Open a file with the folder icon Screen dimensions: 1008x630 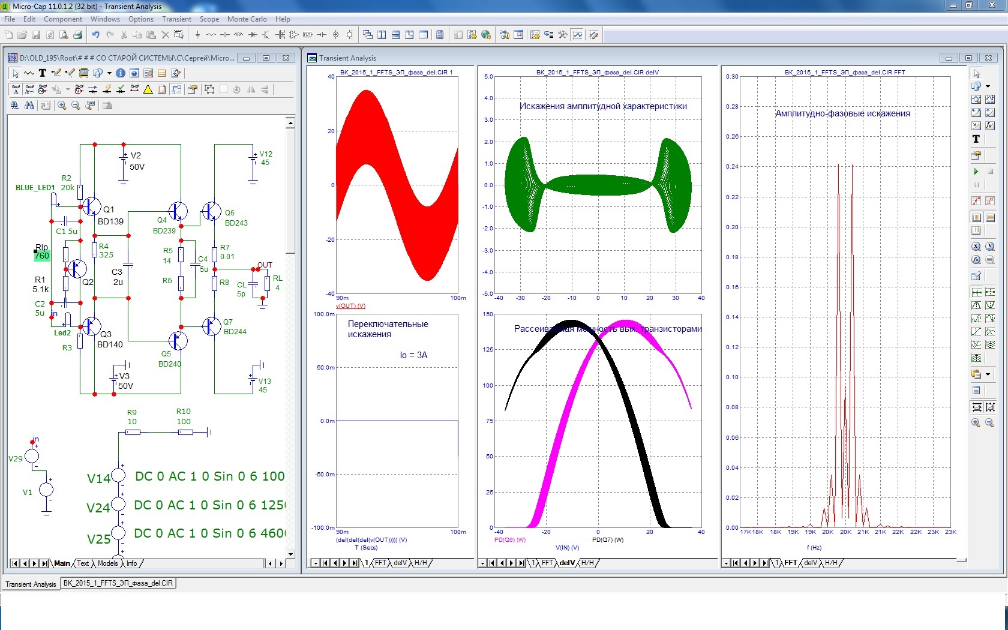(x=22, y=35)
